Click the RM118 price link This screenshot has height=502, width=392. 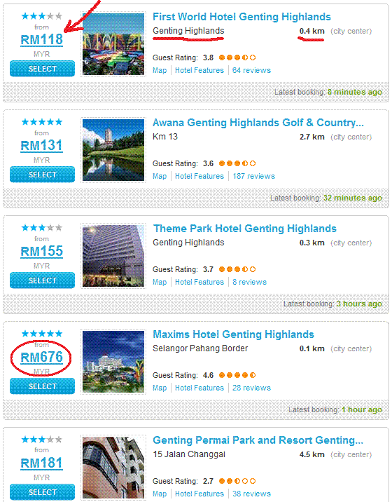(x=41, y=40)
